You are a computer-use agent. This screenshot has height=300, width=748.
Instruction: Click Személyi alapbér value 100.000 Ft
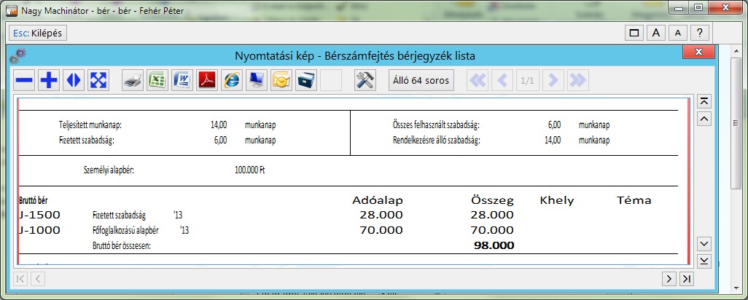[x=249, y=170]
